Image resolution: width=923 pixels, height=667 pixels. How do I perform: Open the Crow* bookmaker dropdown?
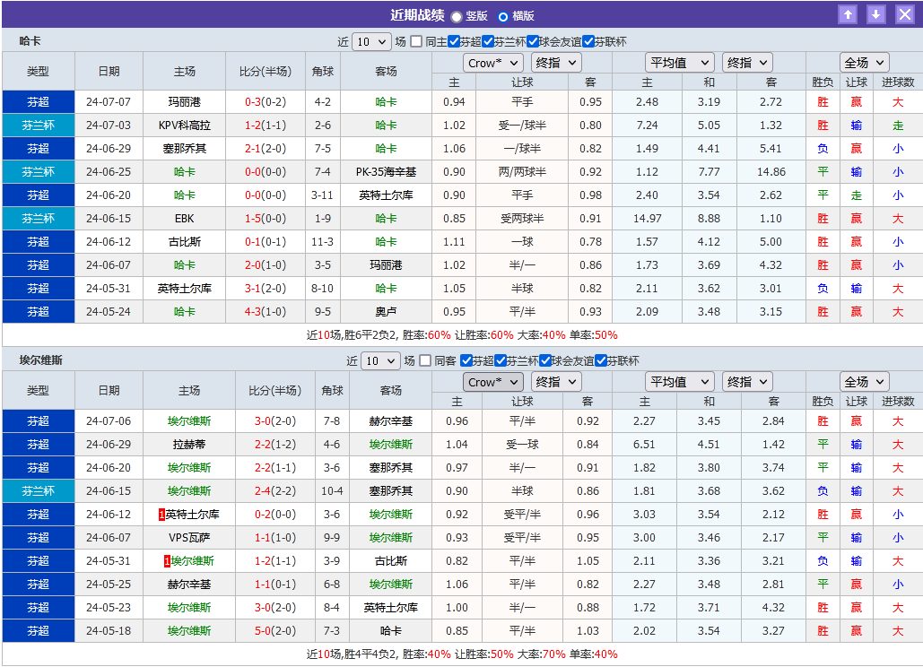click(493, 63)
